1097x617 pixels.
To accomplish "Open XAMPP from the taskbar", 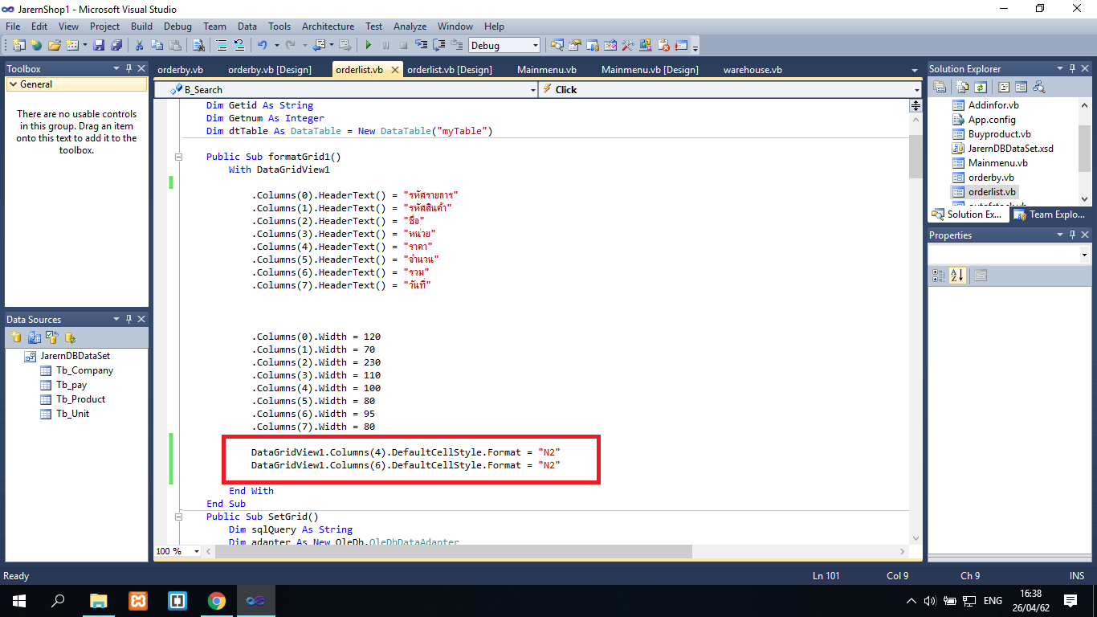I will tap(138, 600).
